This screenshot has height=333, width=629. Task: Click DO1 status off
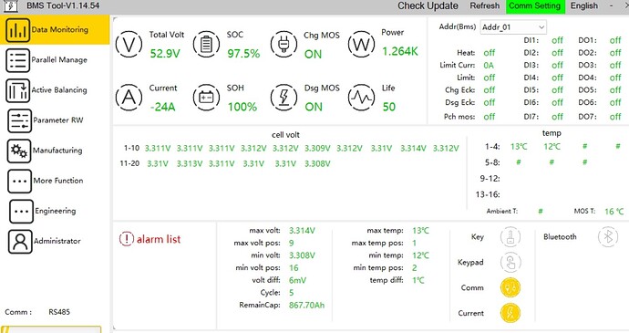coord(615,40)
